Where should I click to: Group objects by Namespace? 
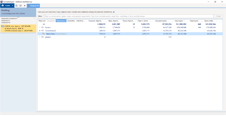pos(61,21)
